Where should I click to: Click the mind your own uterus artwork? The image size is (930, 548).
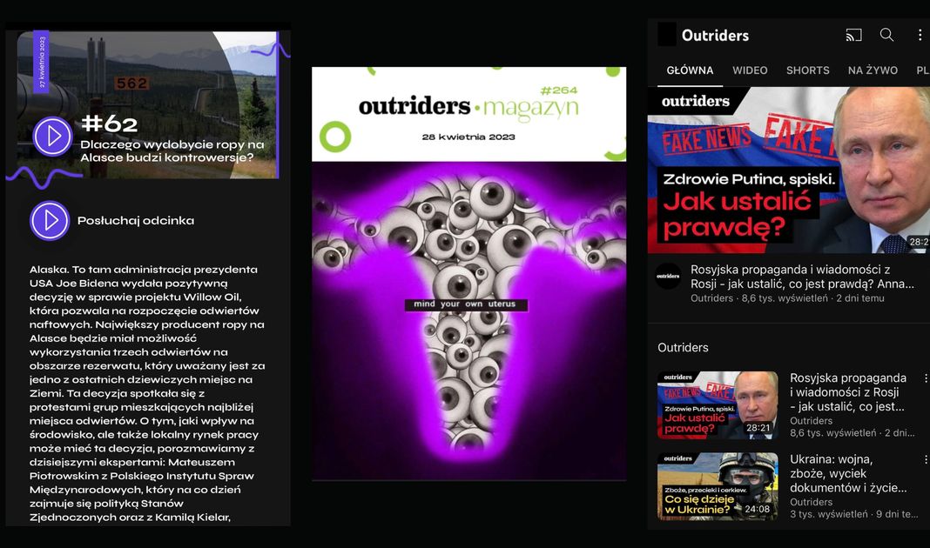point(468,320)
